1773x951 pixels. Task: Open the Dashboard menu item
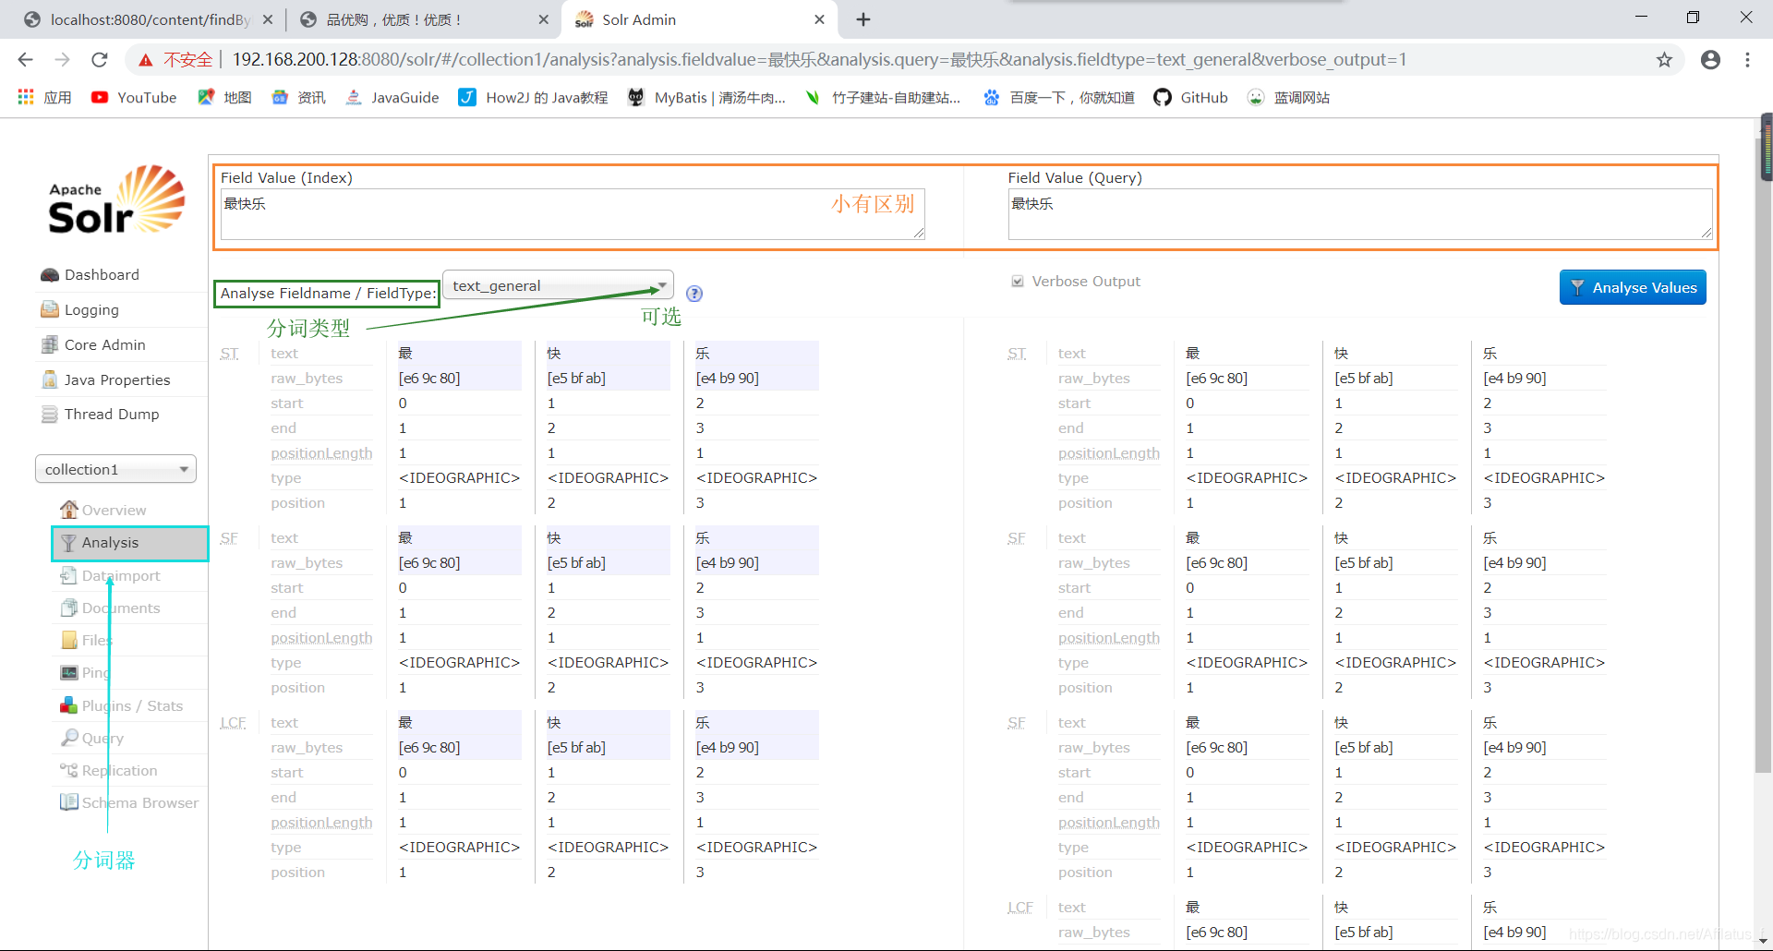pos(102,275)
